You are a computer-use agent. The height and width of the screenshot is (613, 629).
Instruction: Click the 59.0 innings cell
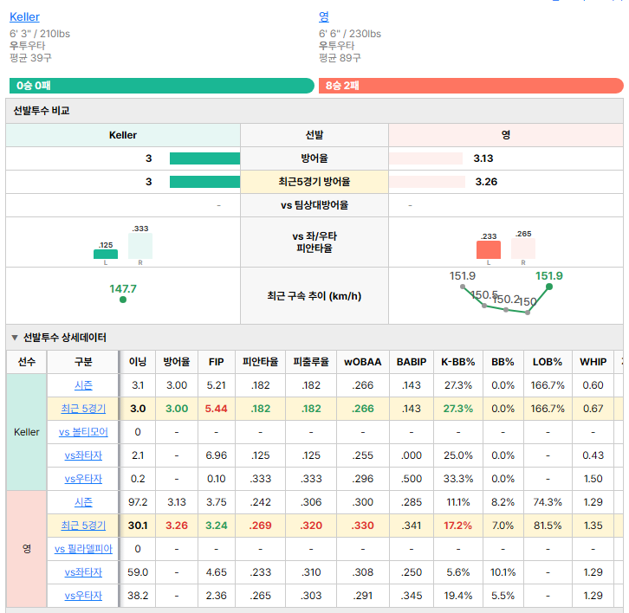pos(138,572)
